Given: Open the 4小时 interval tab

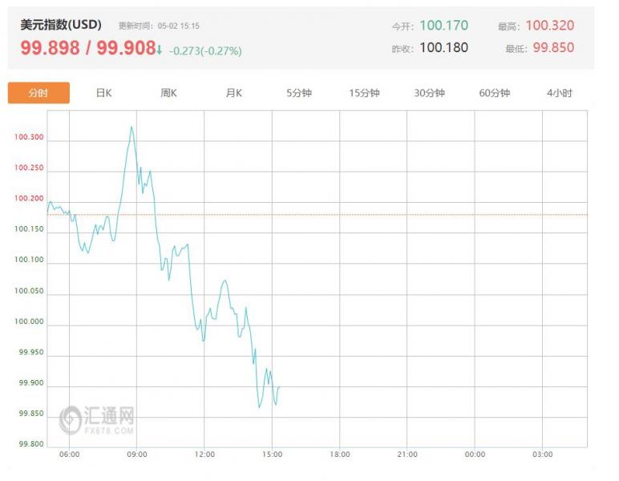Looking at the screenshot, I should click(x=559, y=93).
